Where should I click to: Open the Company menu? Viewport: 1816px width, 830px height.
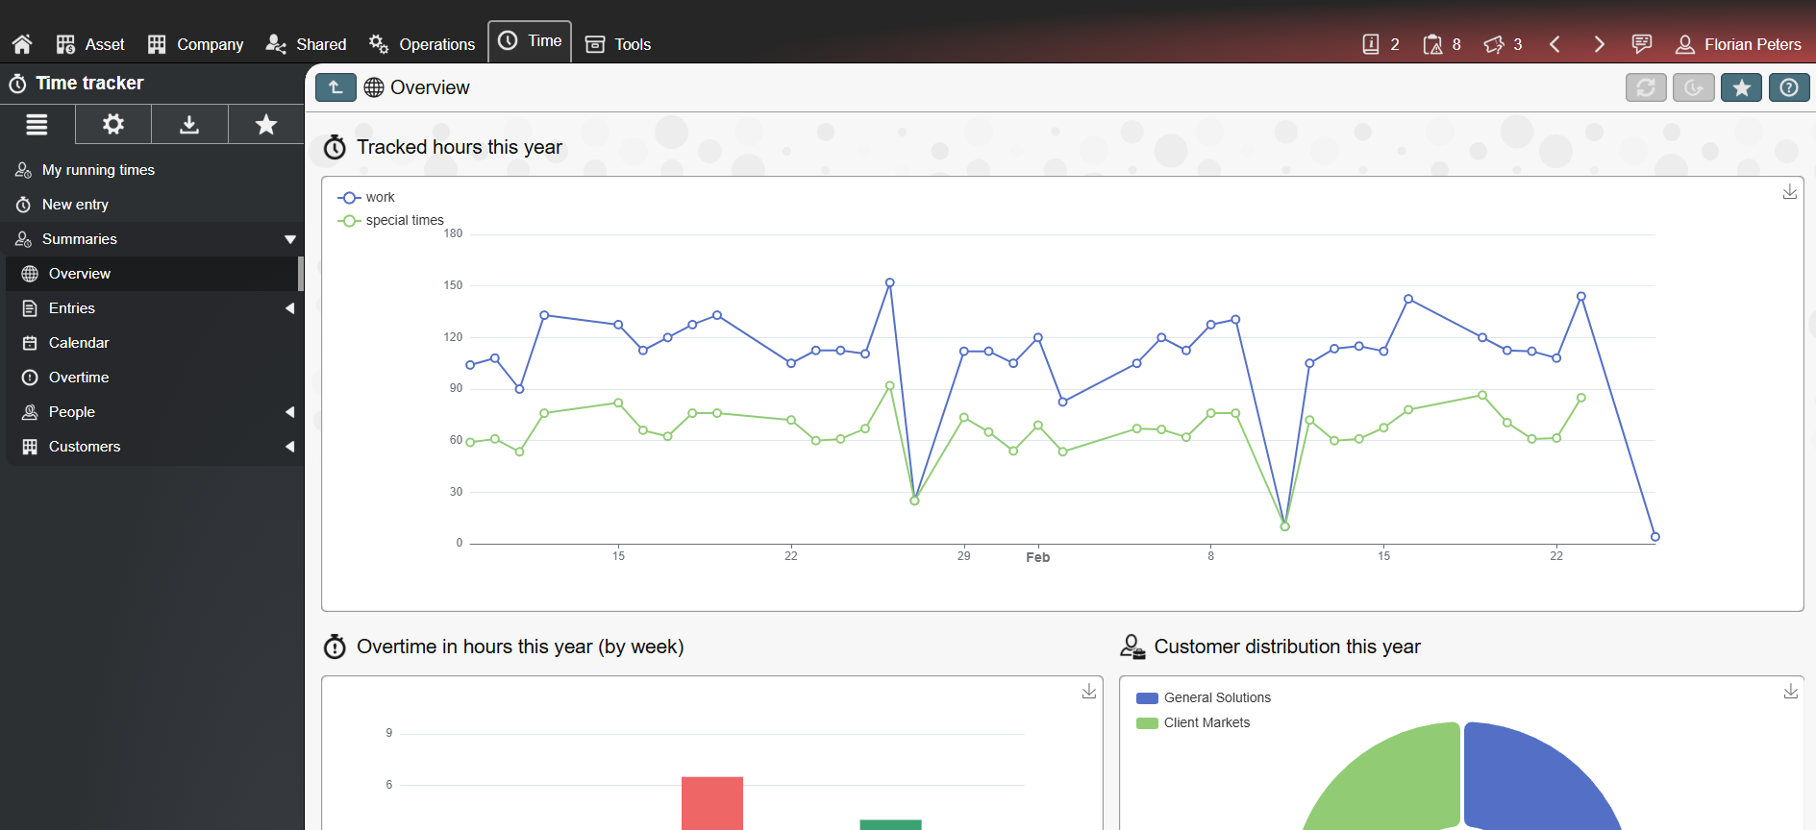tap(195, 44)
